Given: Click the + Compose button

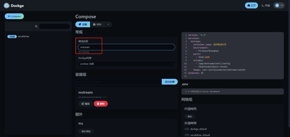Looking at the screenshot, I should coord(14,16).
